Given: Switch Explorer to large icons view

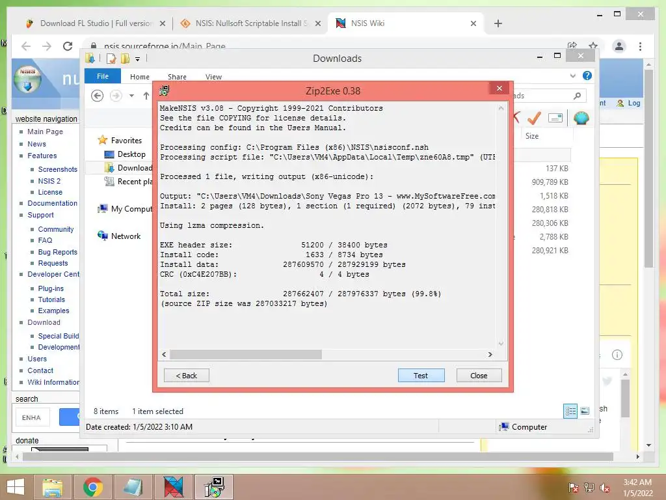Looking at the screenshot, I should [x=585, y=411].
